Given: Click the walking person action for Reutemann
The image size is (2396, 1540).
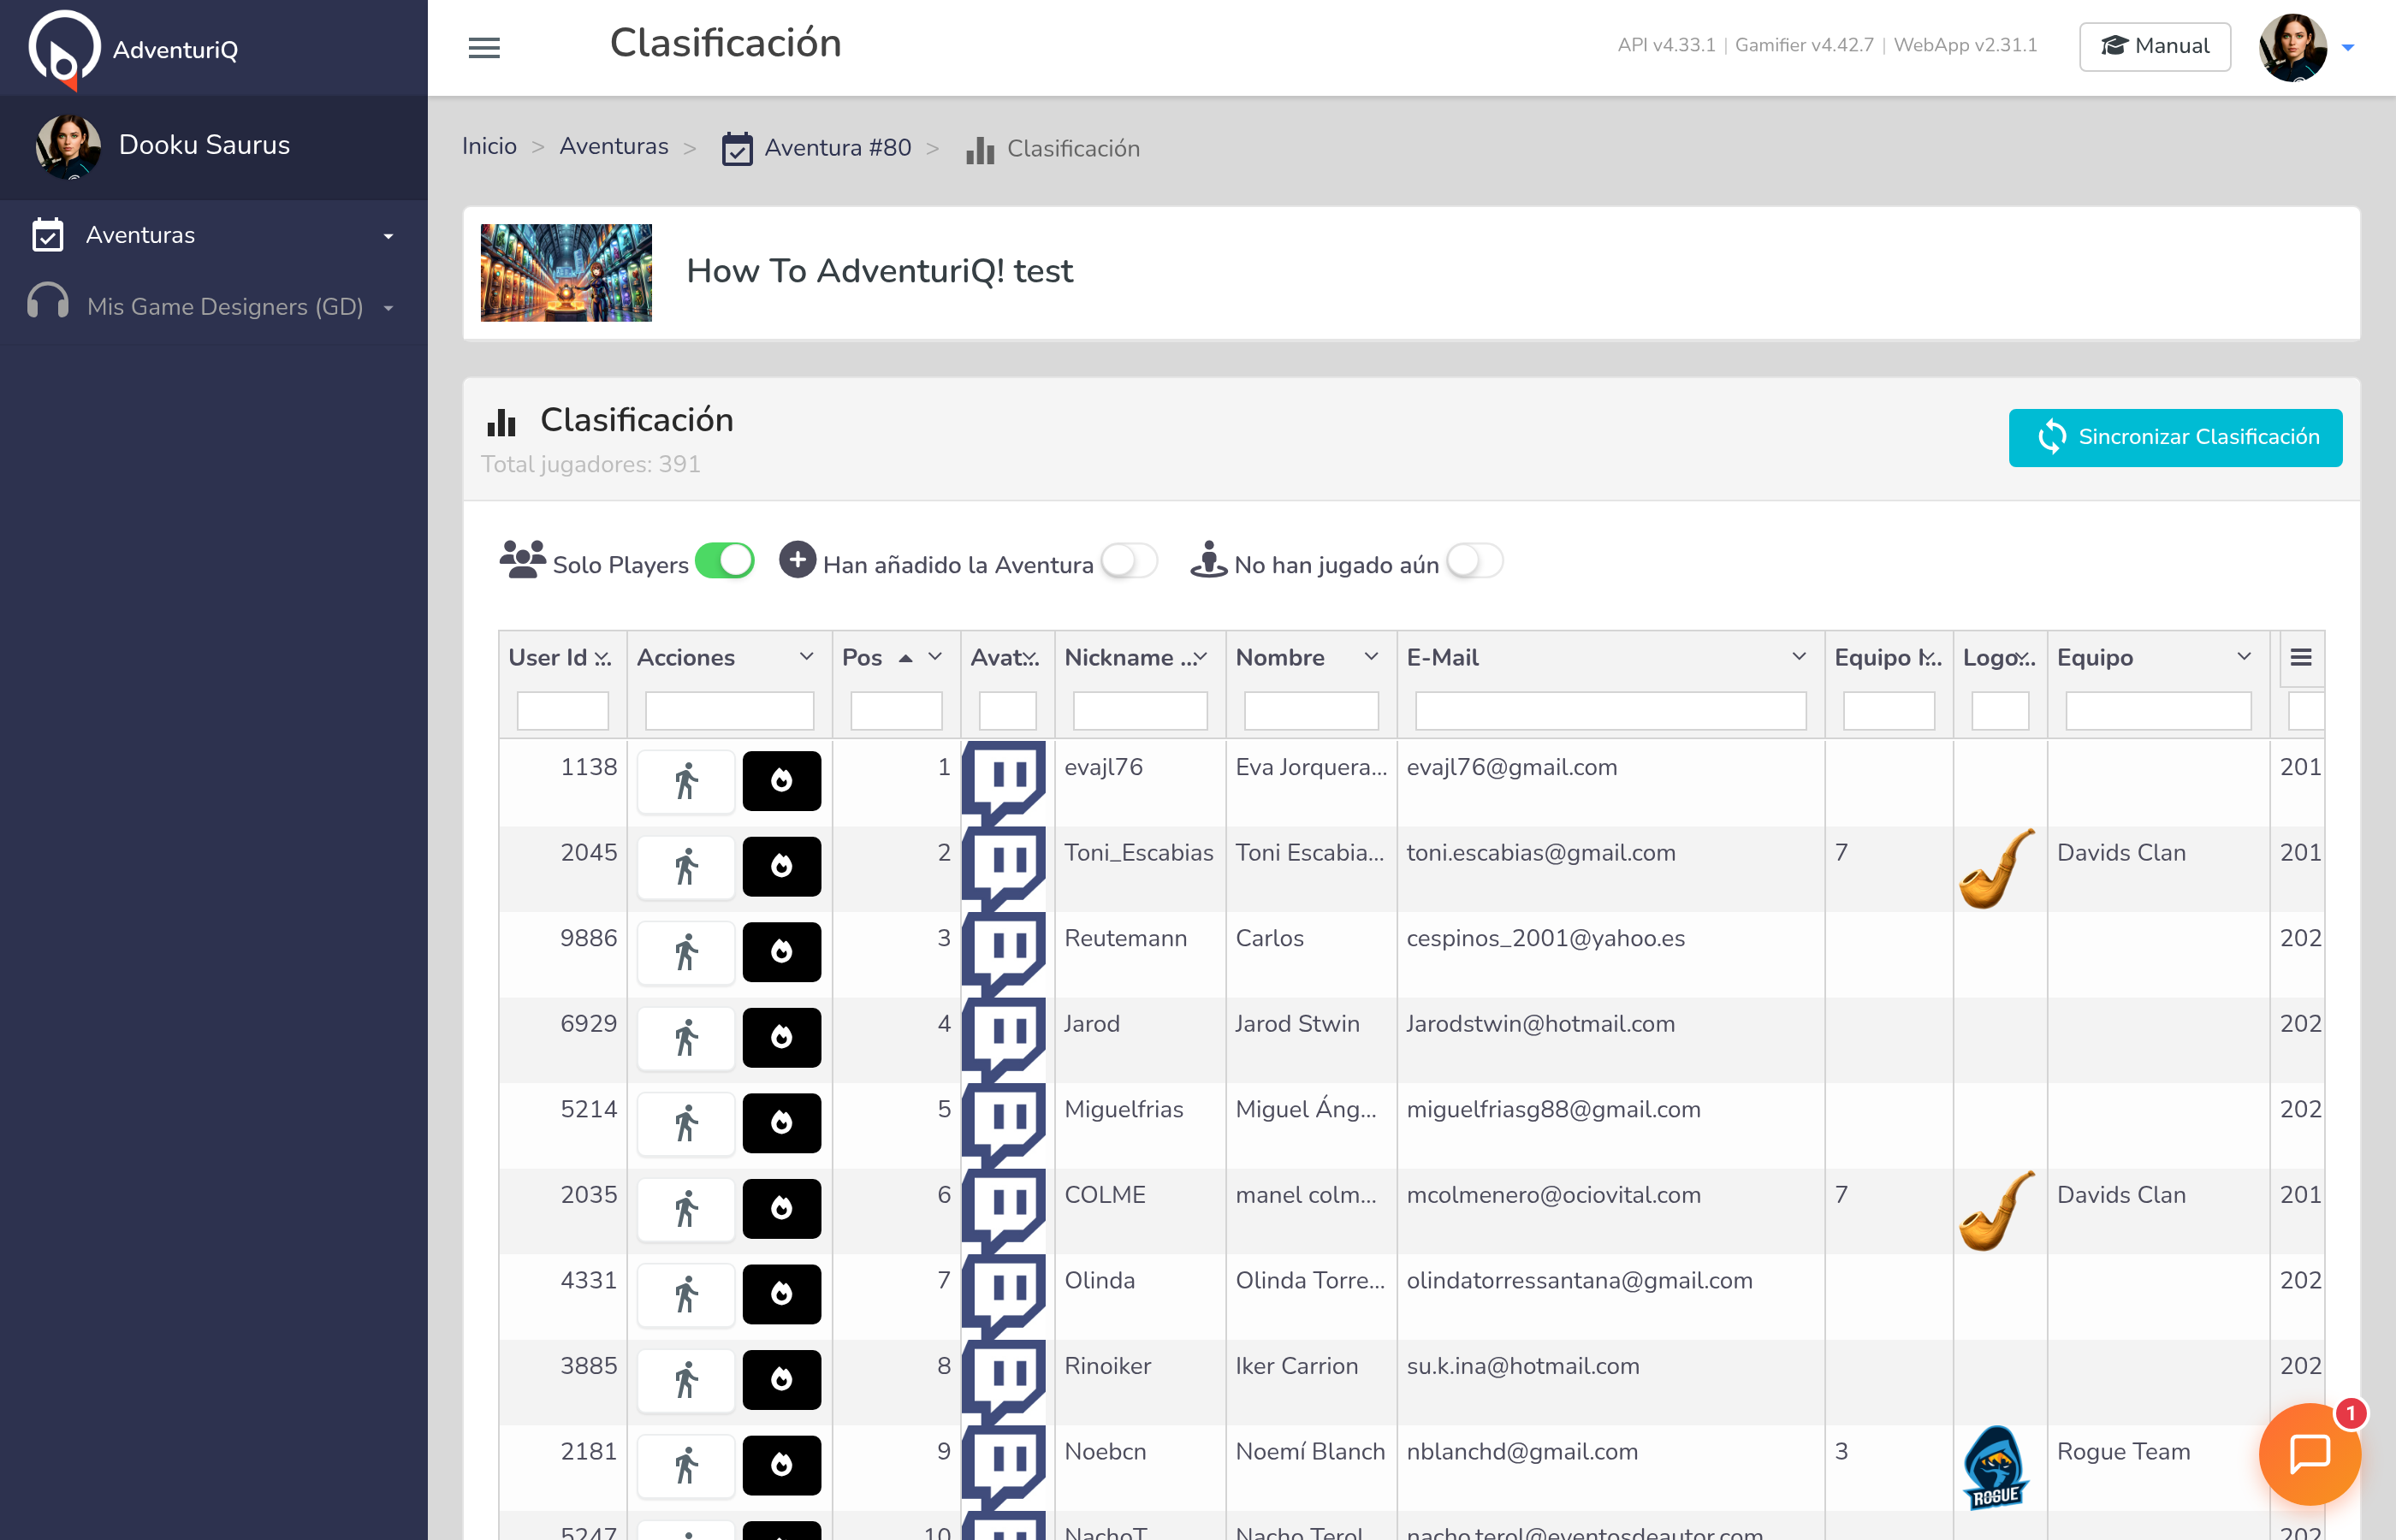Looking at the screenshot, I should click(686, 952).
